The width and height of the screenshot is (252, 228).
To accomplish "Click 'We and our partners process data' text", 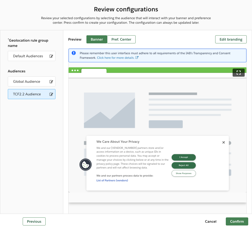I will click(125, 176).
